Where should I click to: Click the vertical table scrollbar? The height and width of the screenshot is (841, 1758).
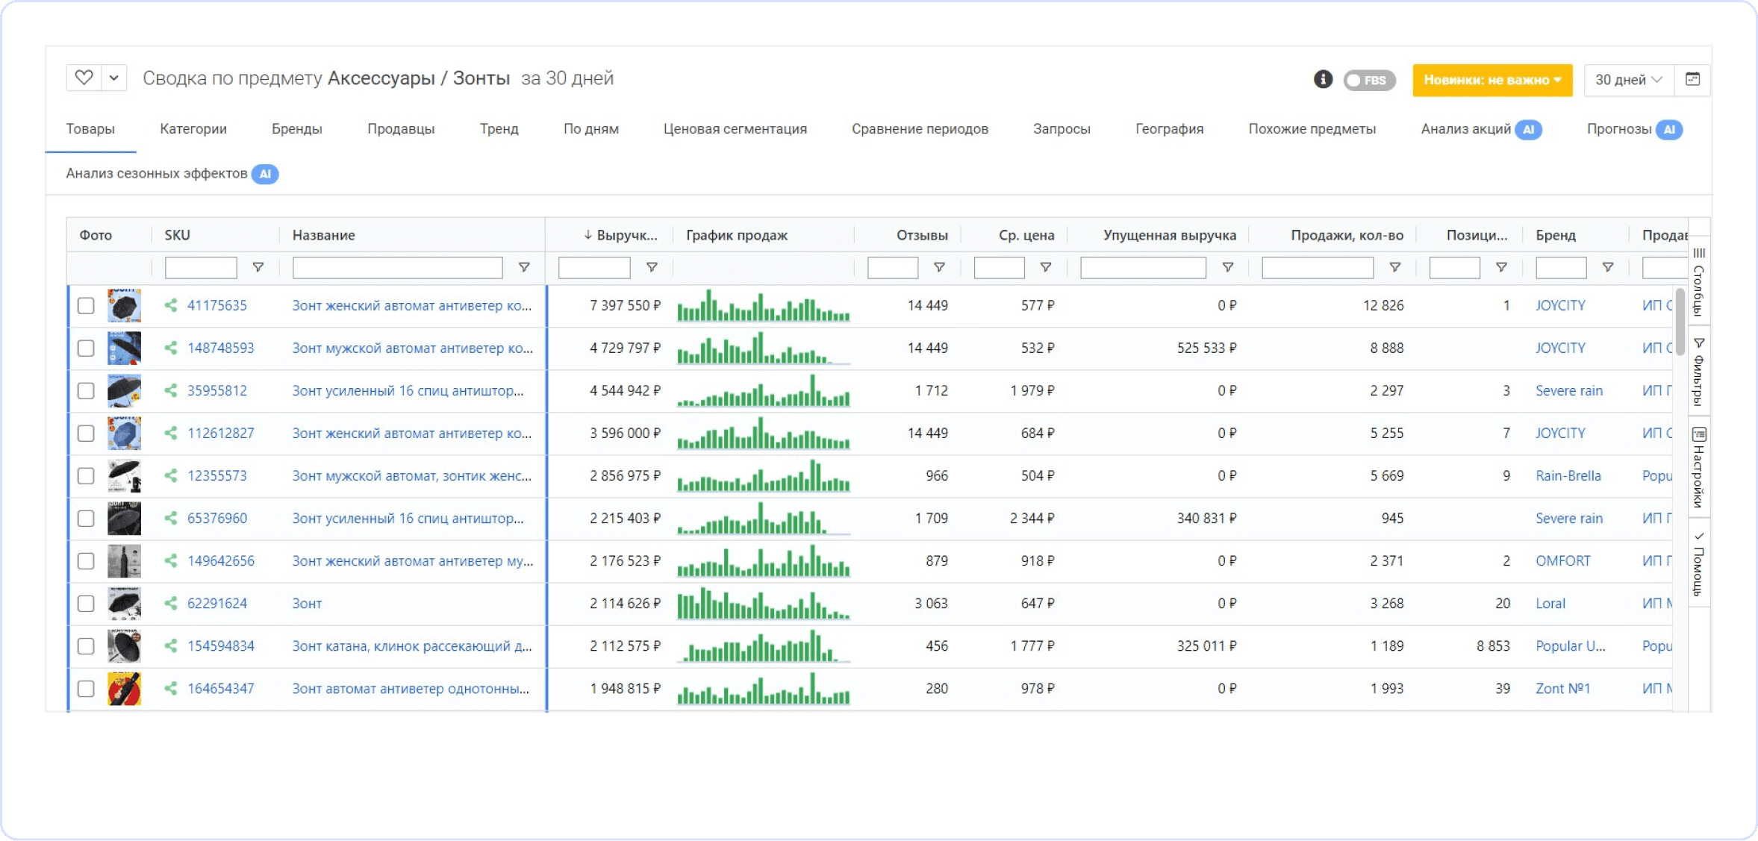click(1680, 321)
